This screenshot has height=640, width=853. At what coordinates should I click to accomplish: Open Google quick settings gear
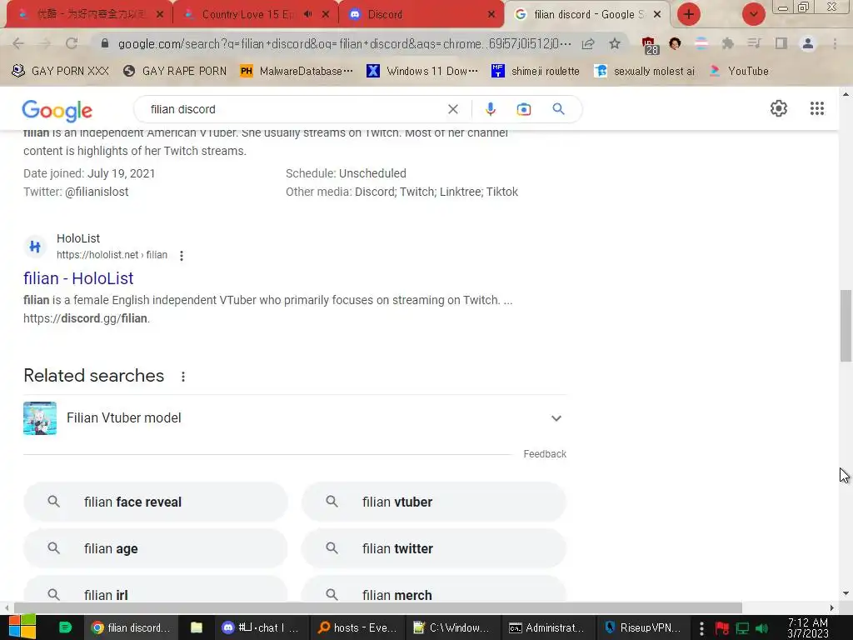(x=779, y=108)
